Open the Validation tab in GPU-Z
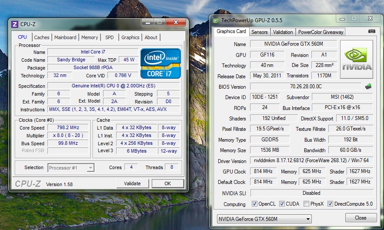The height and width of the screenshot is (230, 384). pyautogui.click(x=283, y=32)
